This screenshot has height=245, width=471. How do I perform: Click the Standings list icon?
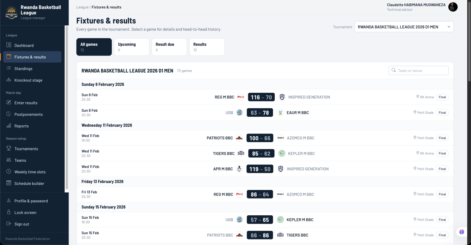coord(9,68)
